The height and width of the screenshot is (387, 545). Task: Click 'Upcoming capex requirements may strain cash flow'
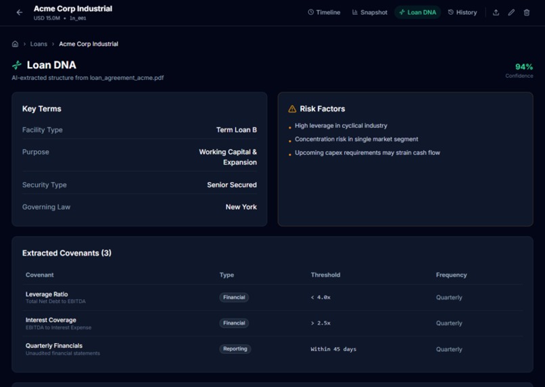click(x=367, y=153)
